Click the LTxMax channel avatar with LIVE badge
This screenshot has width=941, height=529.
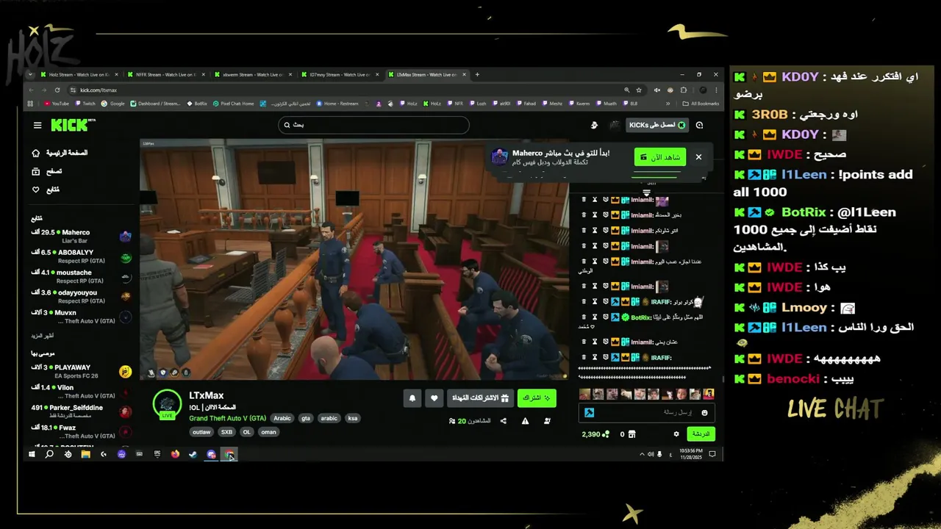(167, 404)
